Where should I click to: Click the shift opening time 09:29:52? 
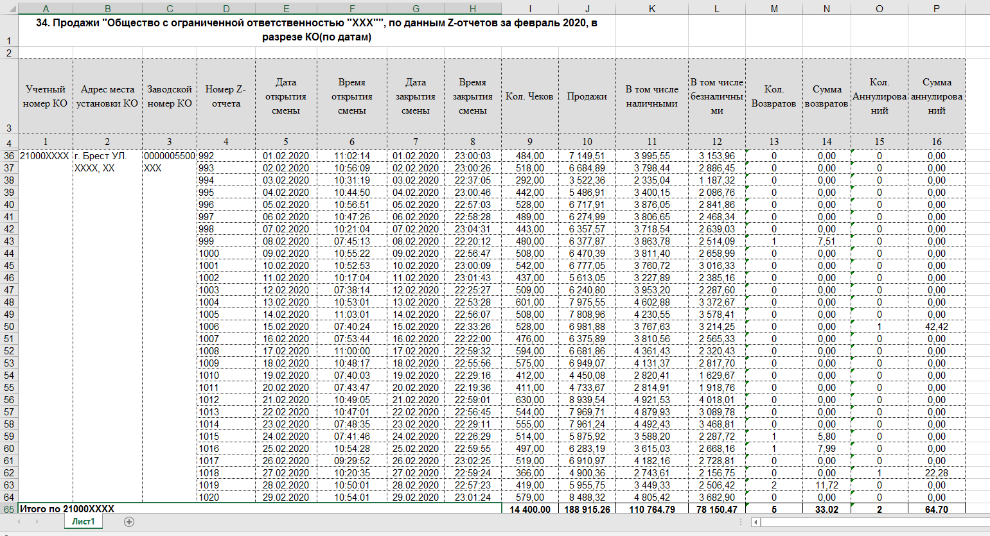(x=352, y=461)
